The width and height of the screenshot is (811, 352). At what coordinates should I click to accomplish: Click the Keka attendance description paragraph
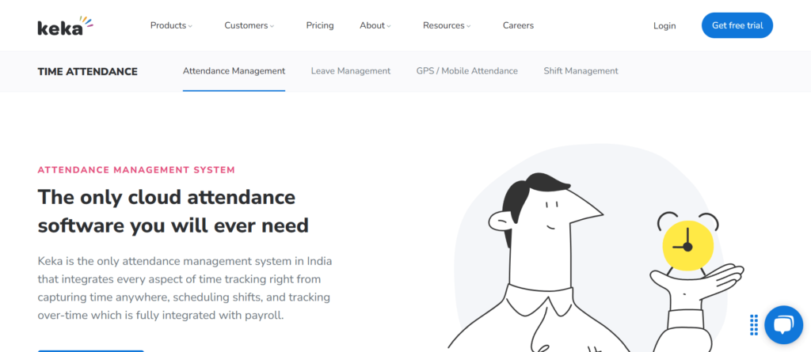click(x=185, y=288)
